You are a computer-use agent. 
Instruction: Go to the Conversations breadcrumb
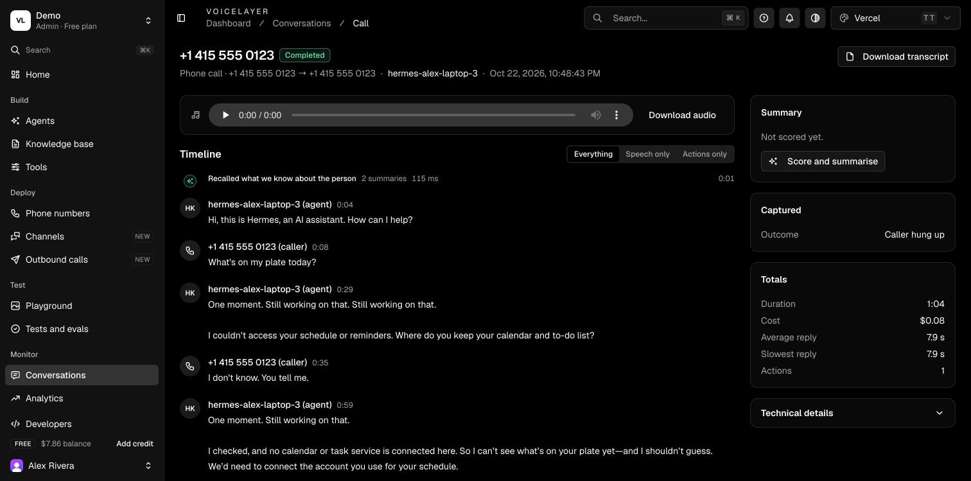302,23
